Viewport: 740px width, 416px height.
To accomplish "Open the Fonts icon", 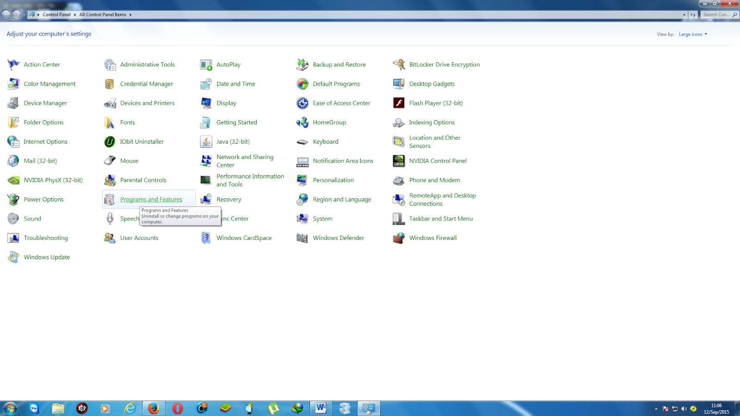I will pos(110,122).
